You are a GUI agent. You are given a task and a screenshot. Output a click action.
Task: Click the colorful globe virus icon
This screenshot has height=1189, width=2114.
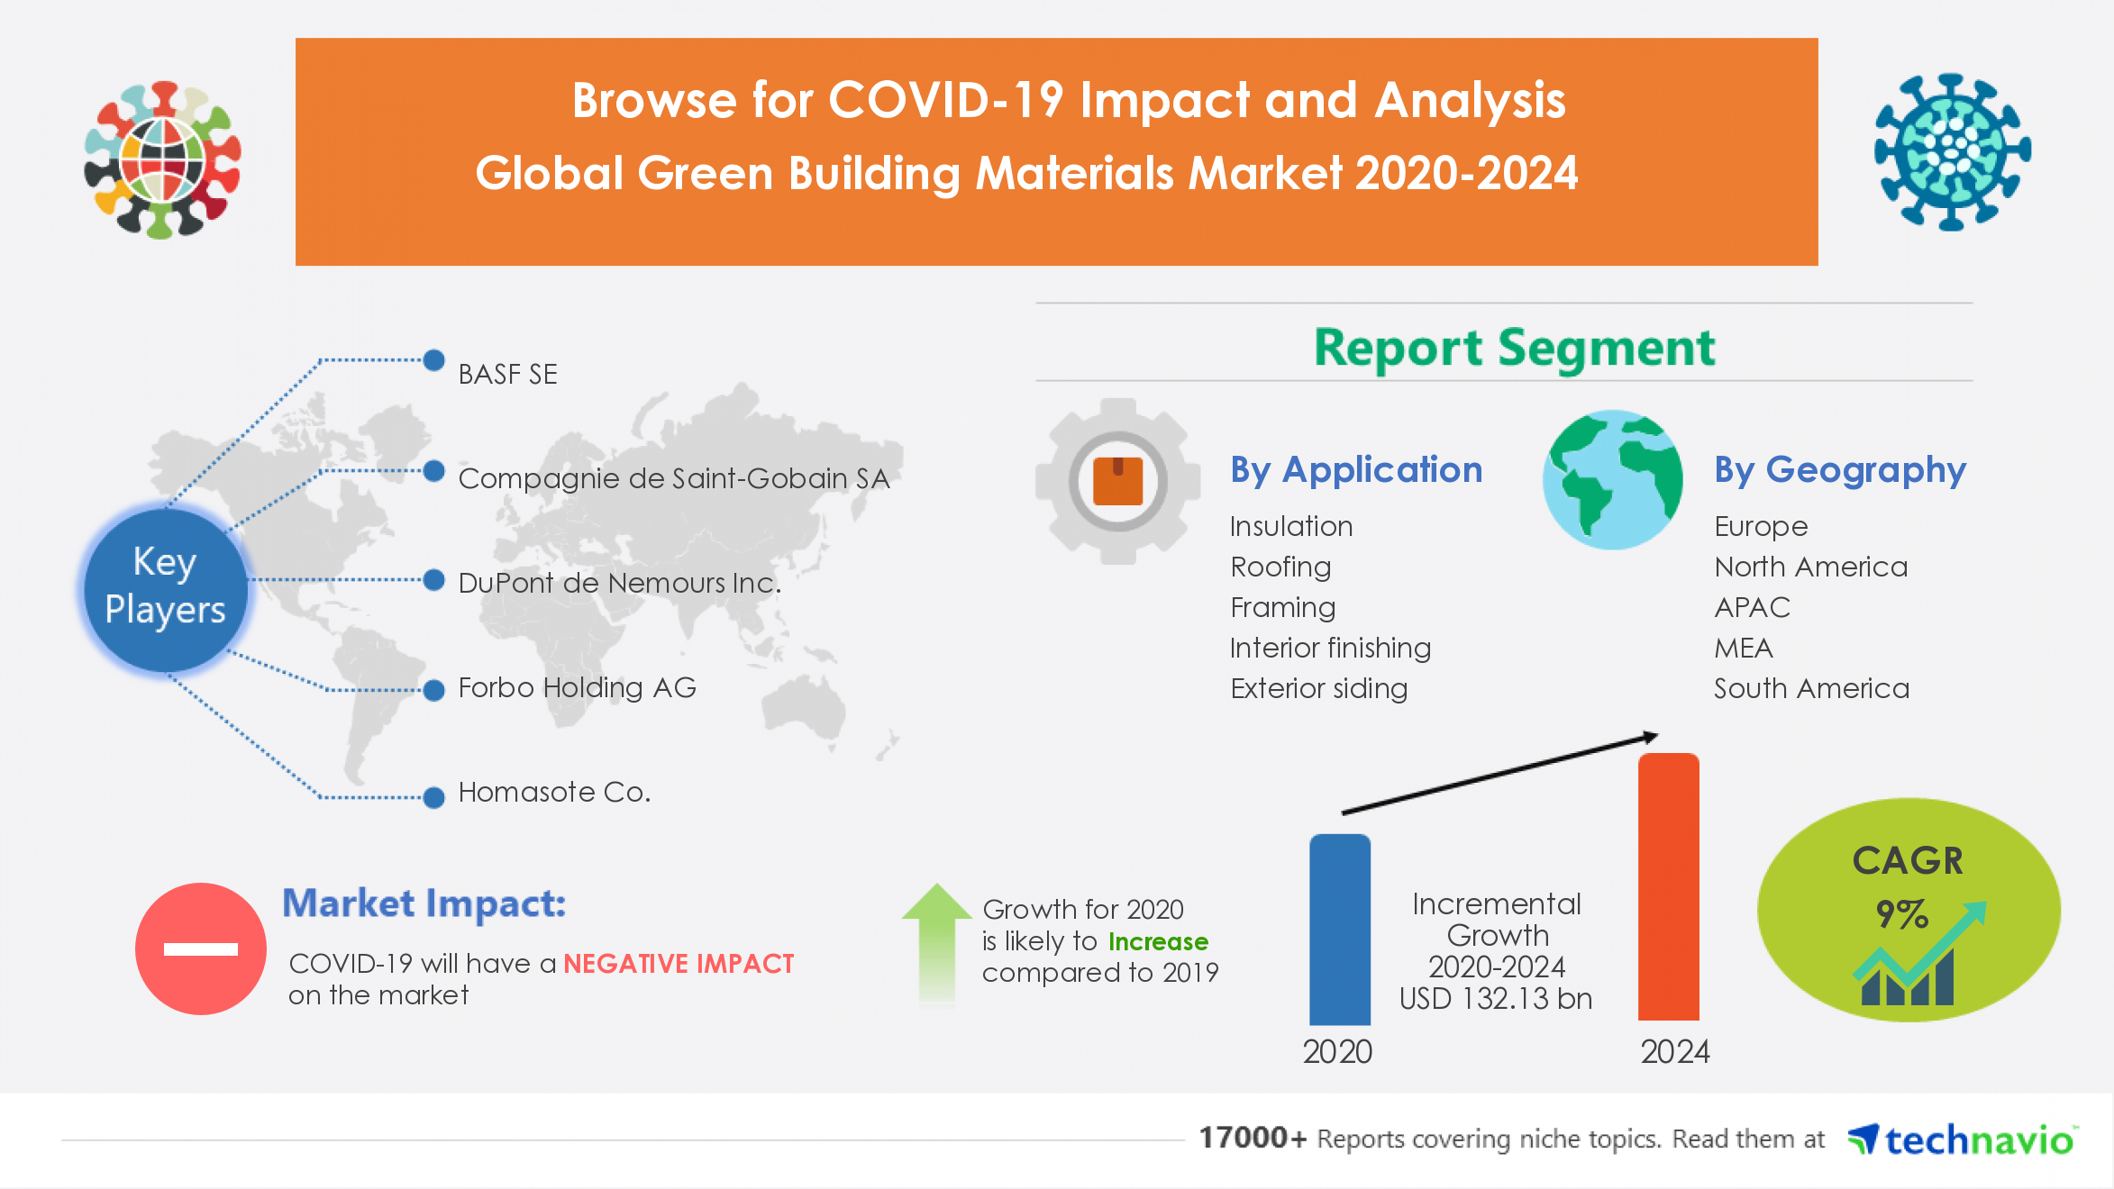162,159
